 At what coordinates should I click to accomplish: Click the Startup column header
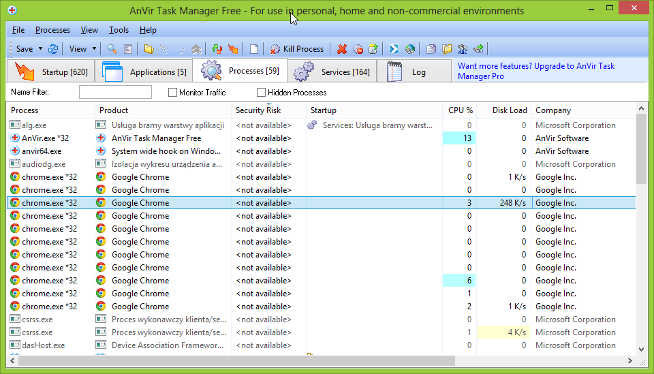(374, 110)
